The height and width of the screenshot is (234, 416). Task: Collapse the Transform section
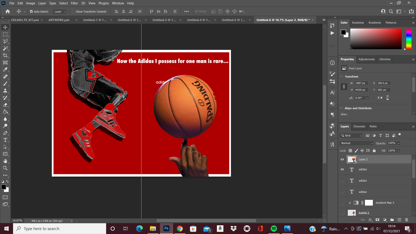(x=341, y=76)
